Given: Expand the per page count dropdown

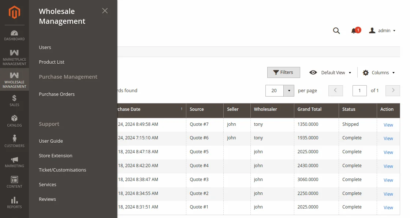Looking at the screenshot, I should [x=288, y=90].
